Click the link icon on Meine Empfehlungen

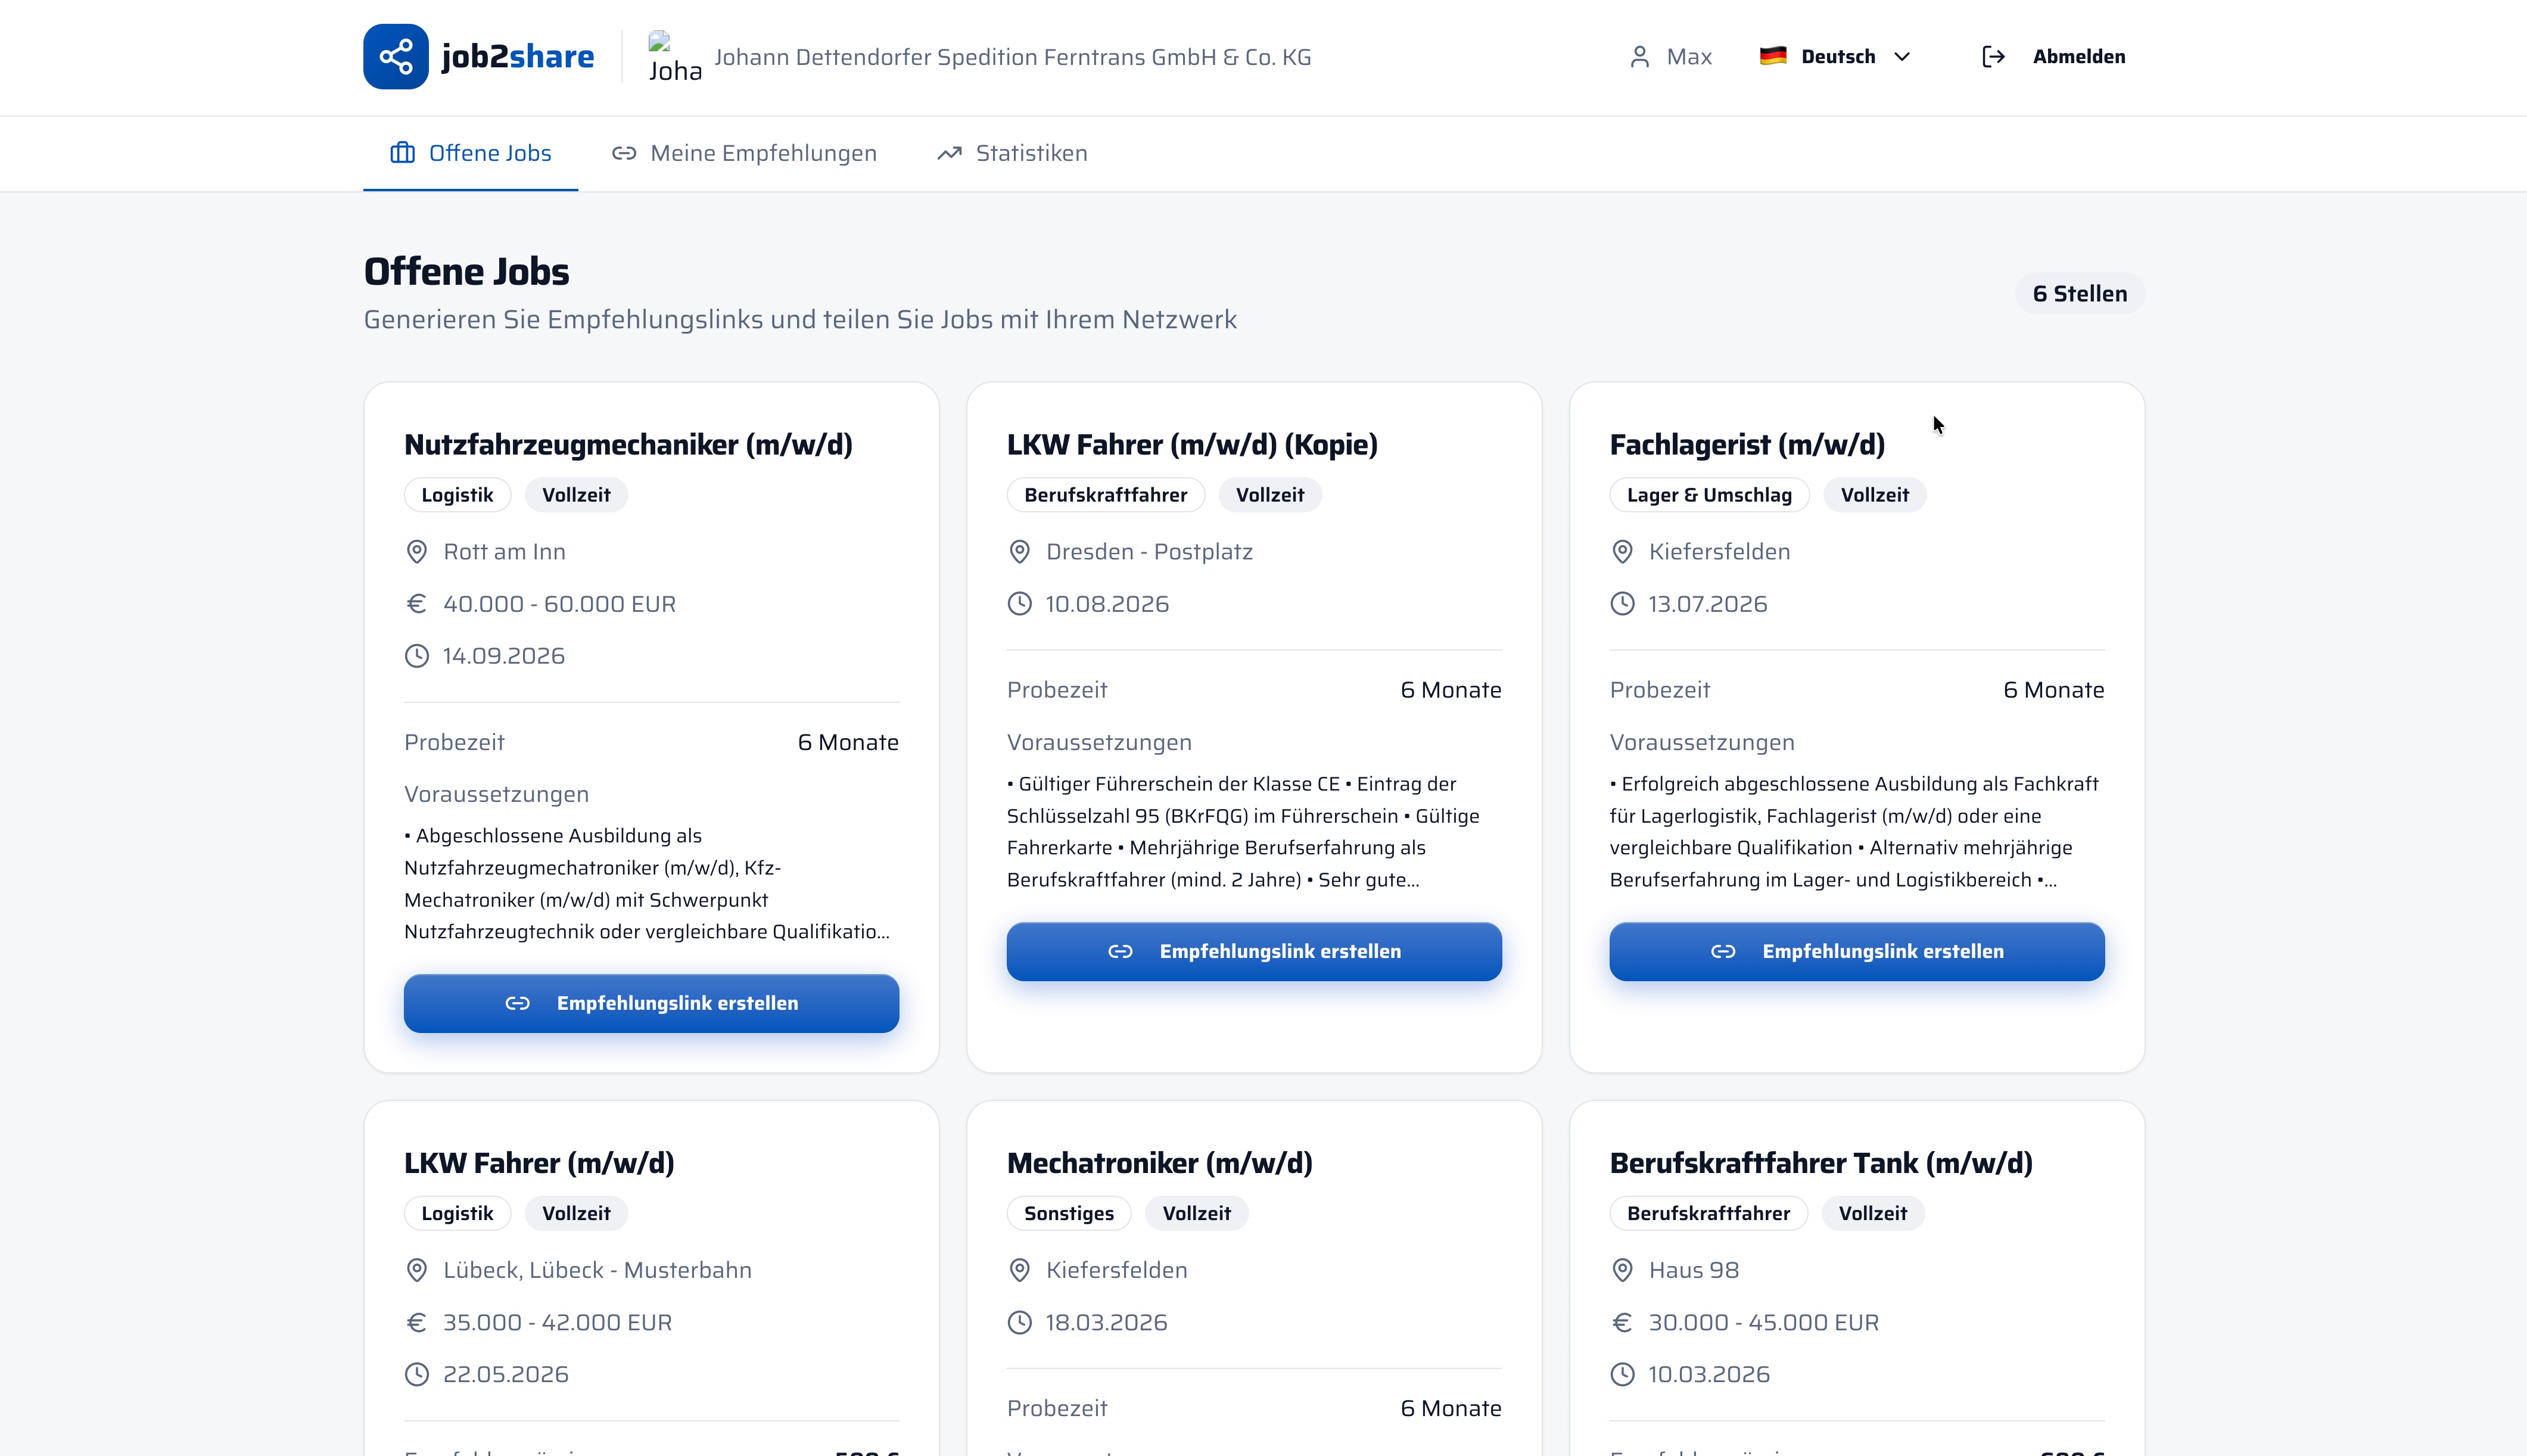pyautogui.click(x=624, y=153)
